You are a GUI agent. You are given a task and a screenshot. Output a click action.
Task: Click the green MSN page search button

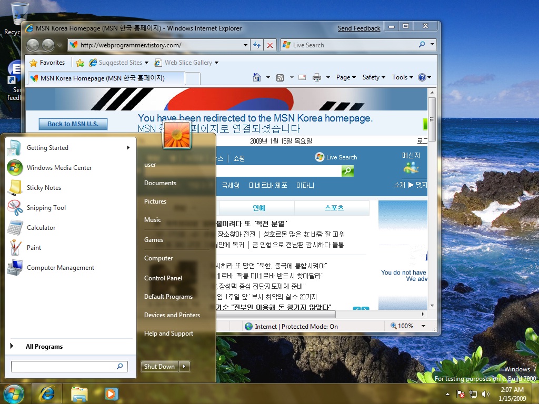(347, 171)
